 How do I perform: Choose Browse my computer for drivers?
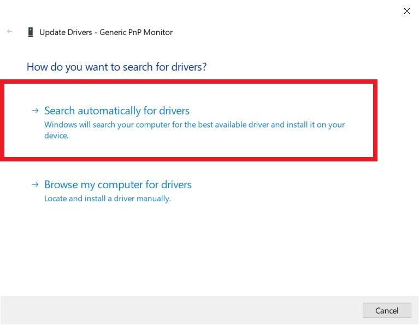click(x=118, y=185)
